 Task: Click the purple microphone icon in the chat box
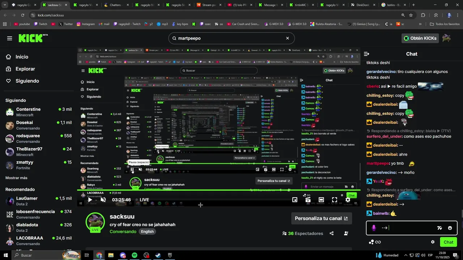click(374, 228)
